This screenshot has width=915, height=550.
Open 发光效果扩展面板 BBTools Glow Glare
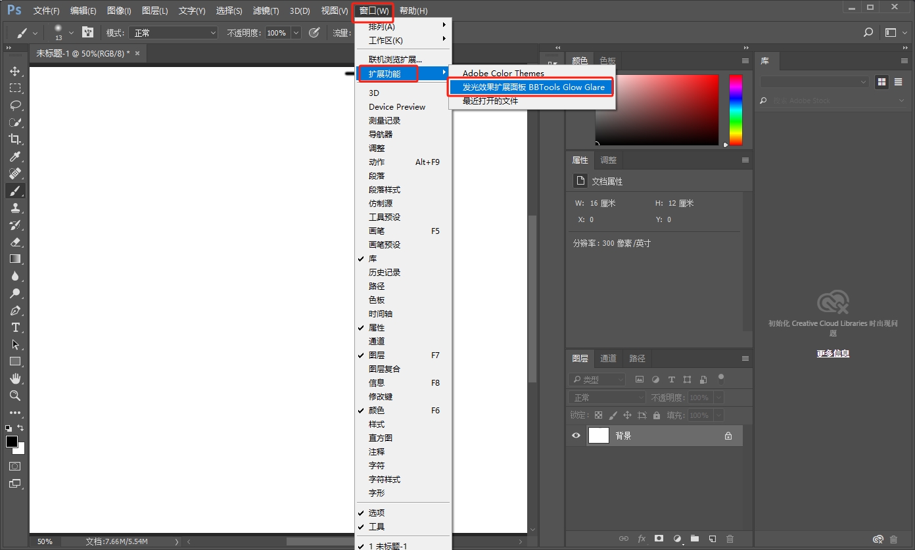pyautogui.click(x=533, y=87)
